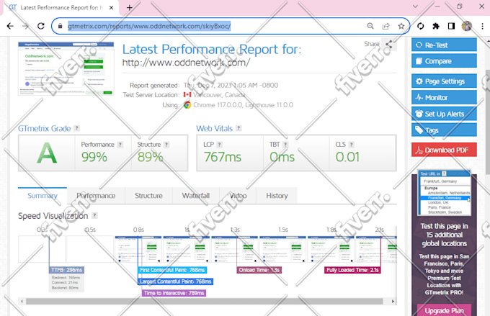Click the Onload Time: 1.3s marker
The width and height of the screenshot is (490, 316).
click(259, 270)
